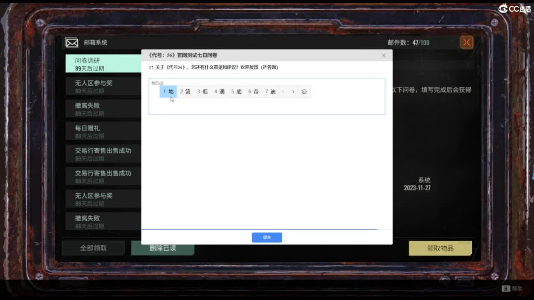Submit the survey with 提交 button
Screen dimensions: 534x300
coord(267,237)
